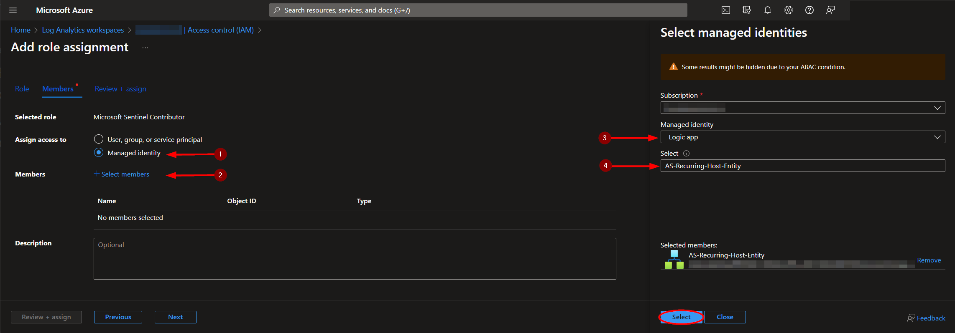Screen dimensions: 955x333
Task: Go to Log Analytics workspaces breadcrumb
Action: tap(83, 30)
